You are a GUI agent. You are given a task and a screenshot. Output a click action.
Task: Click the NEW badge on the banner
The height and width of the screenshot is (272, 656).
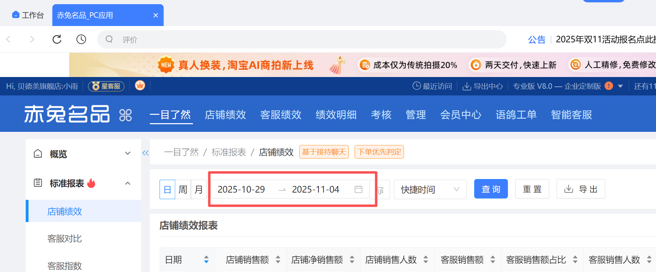click(166, 65)
